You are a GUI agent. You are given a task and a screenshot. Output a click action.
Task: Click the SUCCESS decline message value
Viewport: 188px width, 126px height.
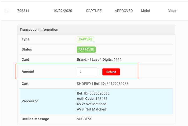[x=84, y=119]
